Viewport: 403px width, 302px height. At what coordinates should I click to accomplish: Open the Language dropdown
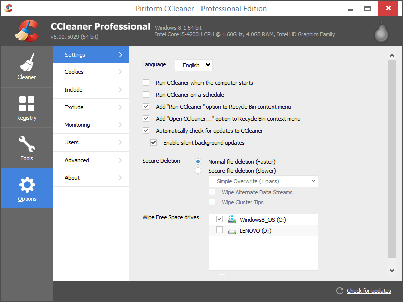pos(193,65)
